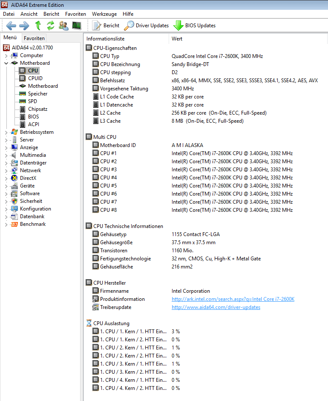328x401 pixels.
Task: Click the Bericht report toolbar button
Action: coord(106,26)
